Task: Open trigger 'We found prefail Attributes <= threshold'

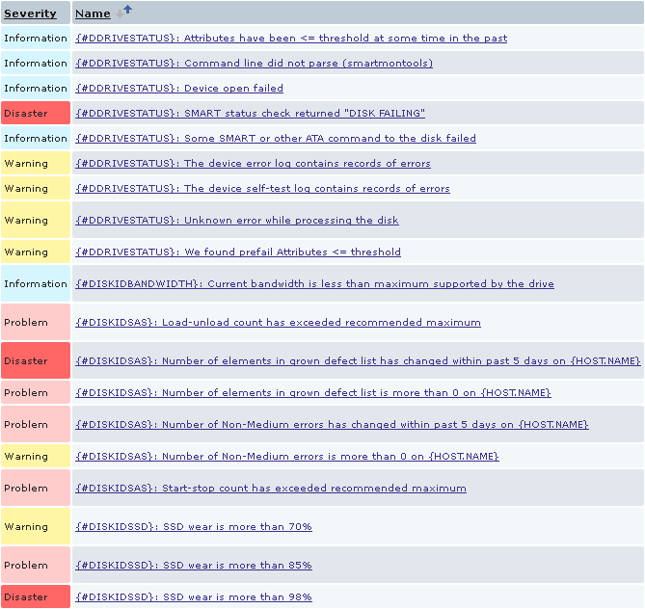Action: point(238,252)
